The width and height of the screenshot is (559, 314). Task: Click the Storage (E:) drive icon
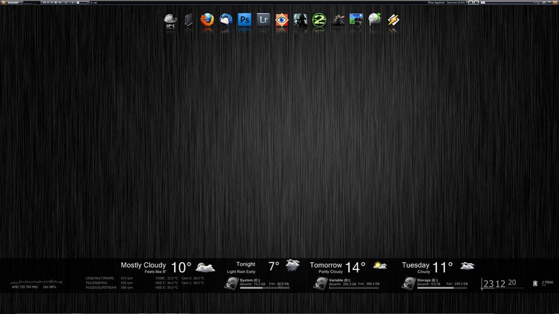tap(408, 283)
